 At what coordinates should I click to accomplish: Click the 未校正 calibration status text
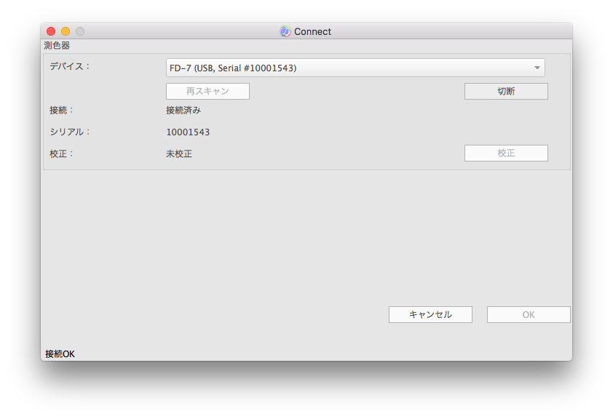[x=179, y=154]
